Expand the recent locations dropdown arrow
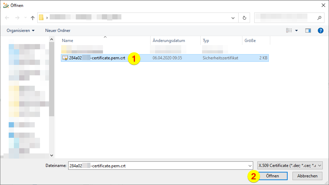Image resolution: width=329 pixels, height=185 pixels. click(x=25, y=18)
